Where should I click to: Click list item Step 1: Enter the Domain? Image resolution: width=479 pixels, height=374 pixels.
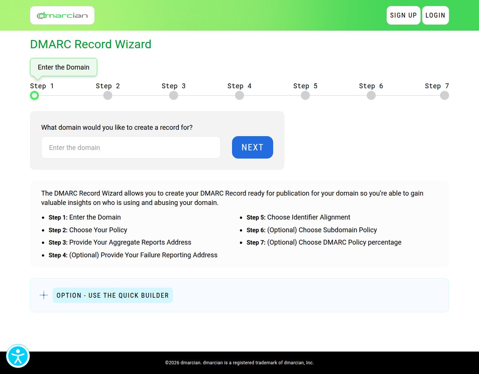pos(85,217)
